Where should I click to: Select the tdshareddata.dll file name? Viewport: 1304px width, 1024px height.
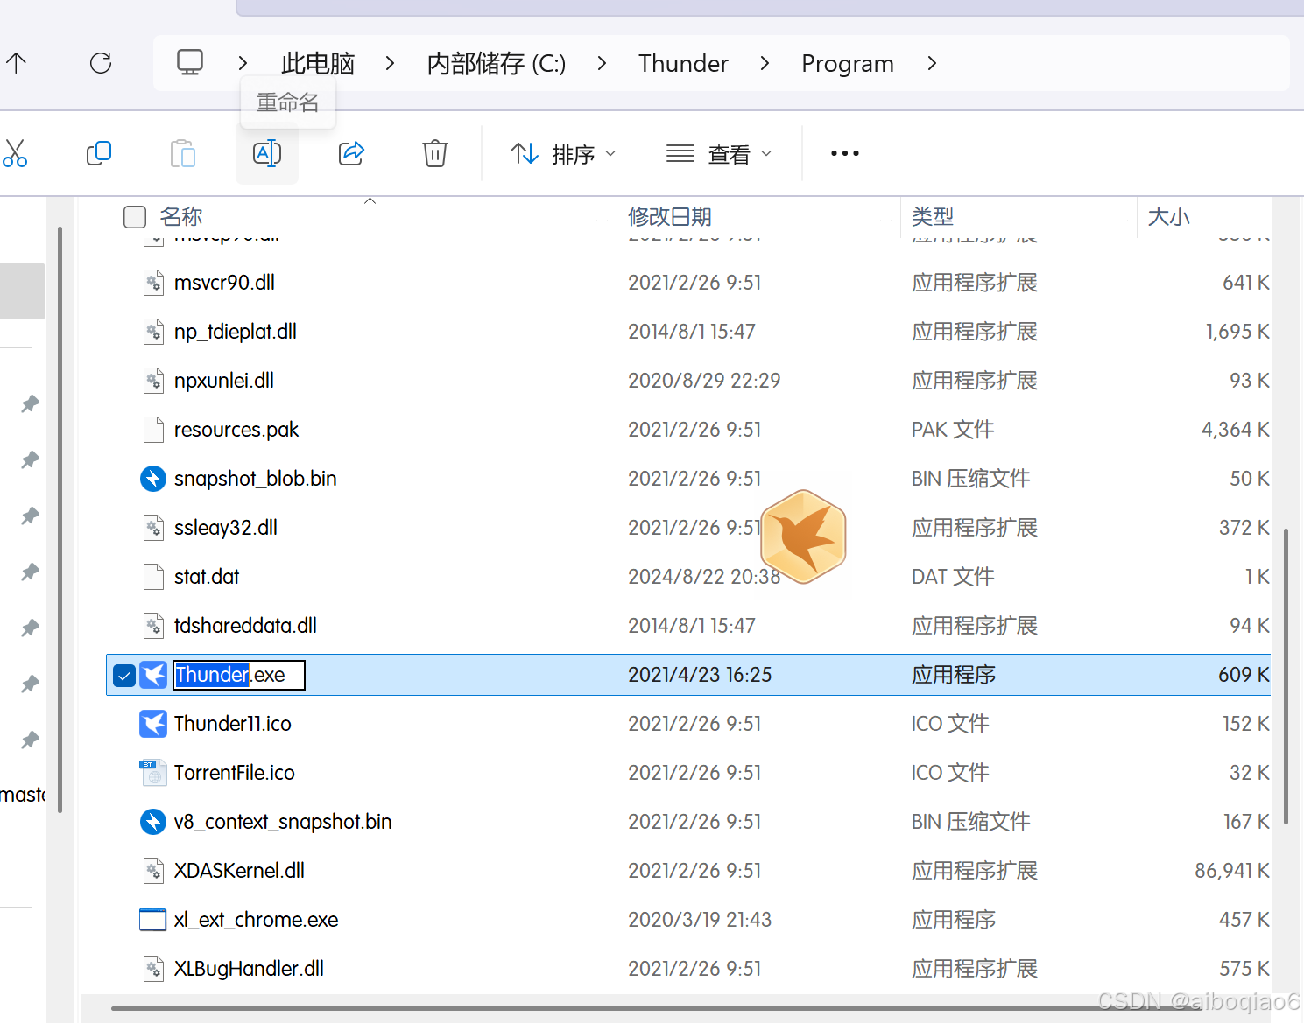(245, 626)
